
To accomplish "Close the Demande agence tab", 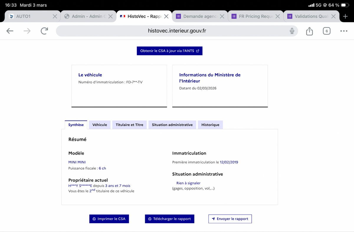I will 222,16.
